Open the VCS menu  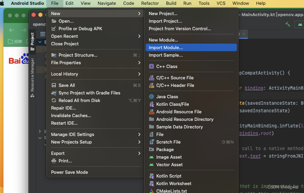[221, 3]
